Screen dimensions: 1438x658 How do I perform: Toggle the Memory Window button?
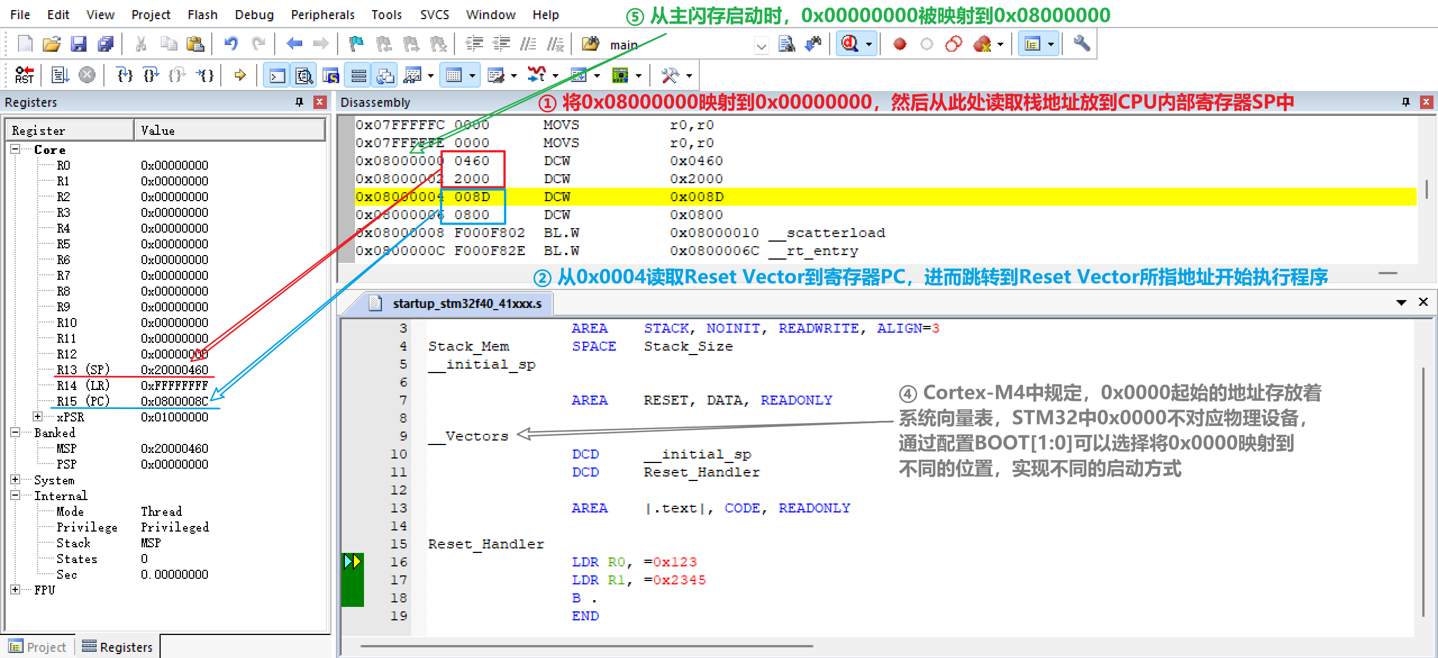click(454, 75)
